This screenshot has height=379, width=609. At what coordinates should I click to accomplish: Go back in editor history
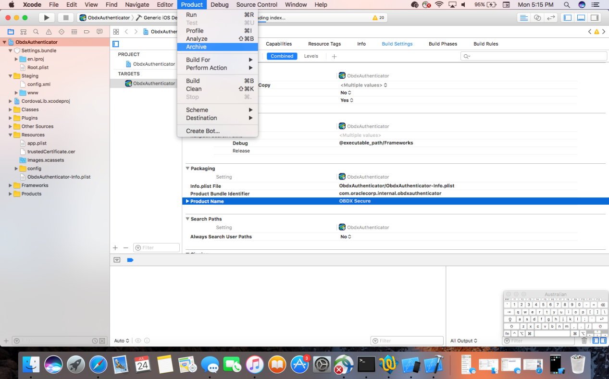pos(126,32)
